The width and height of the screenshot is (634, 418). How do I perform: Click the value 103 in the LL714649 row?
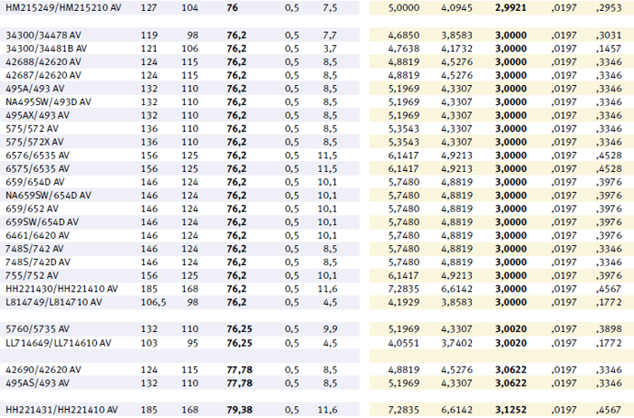pos(149,343)
